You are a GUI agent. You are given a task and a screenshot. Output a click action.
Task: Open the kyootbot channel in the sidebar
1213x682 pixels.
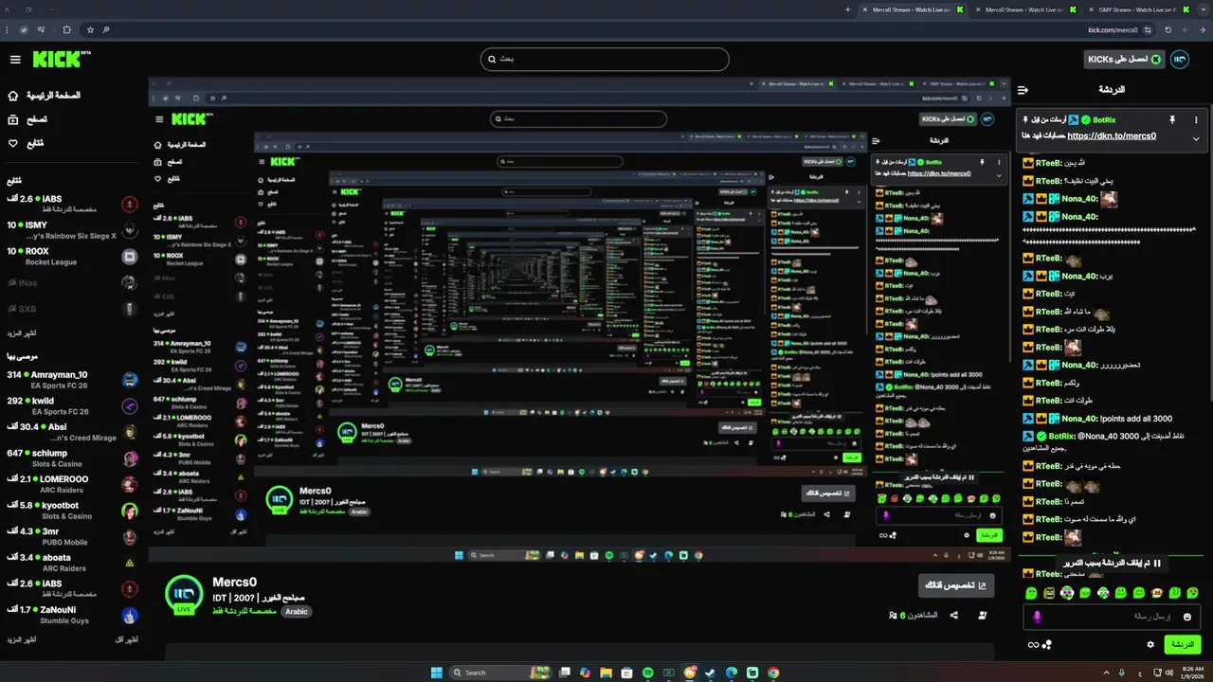(73, 511)
